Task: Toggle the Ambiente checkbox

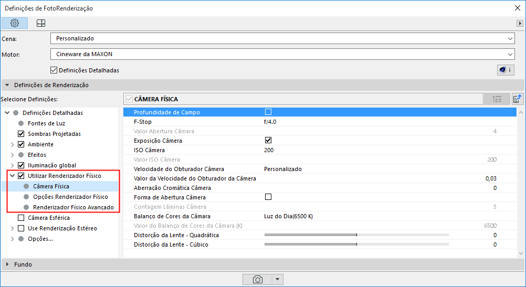Action: pyautogui.click(x=21, y=144)
